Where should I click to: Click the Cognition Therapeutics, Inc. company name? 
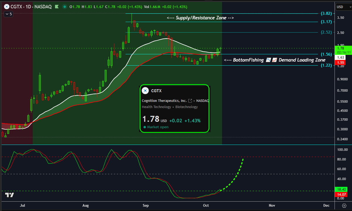click(x=164, y=101)
